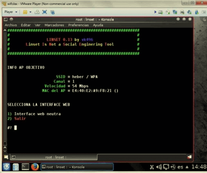The image size is (207, 173).
Task: Open the Ver menu
Action: [37, 25]
